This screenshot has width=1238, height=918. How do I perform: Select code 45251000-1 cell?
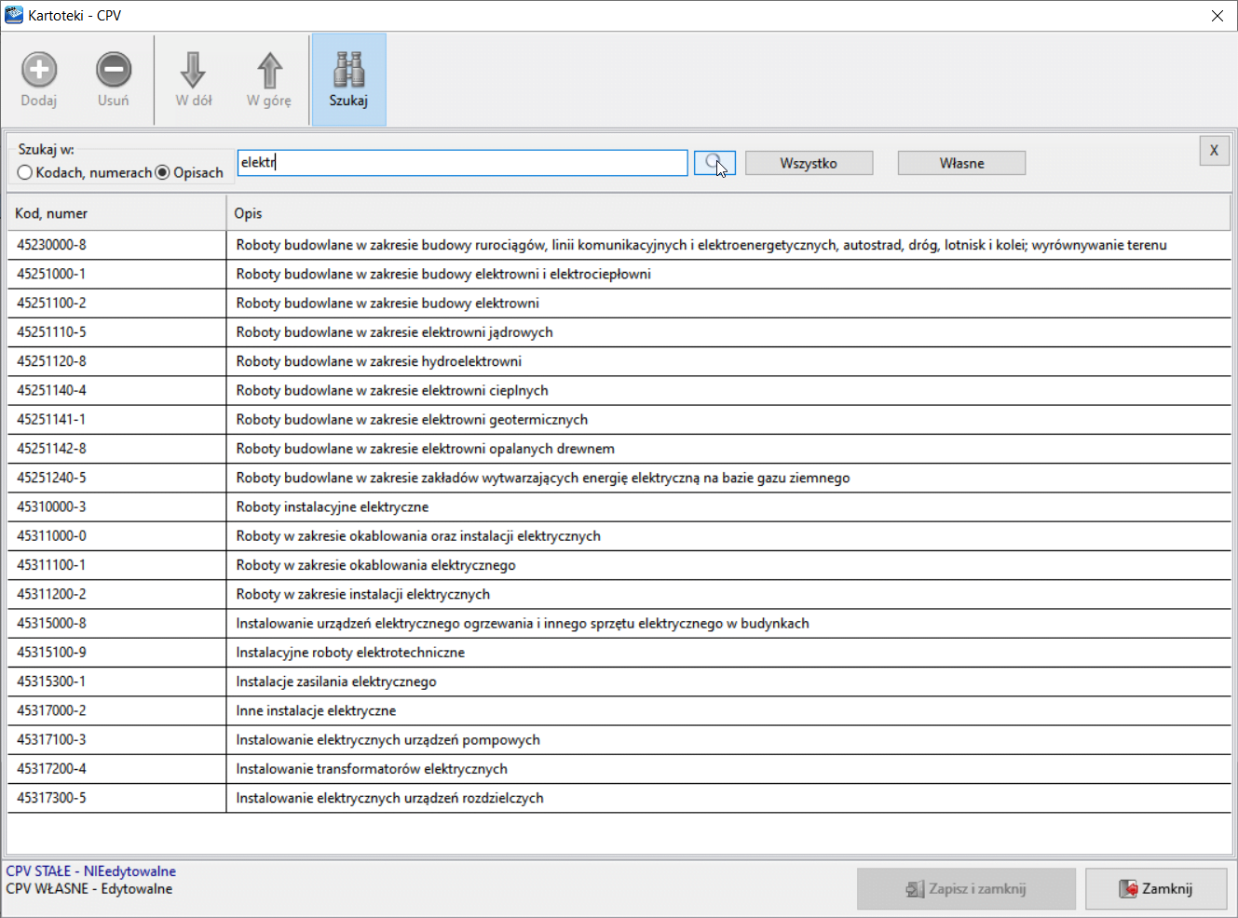(116, 274)
